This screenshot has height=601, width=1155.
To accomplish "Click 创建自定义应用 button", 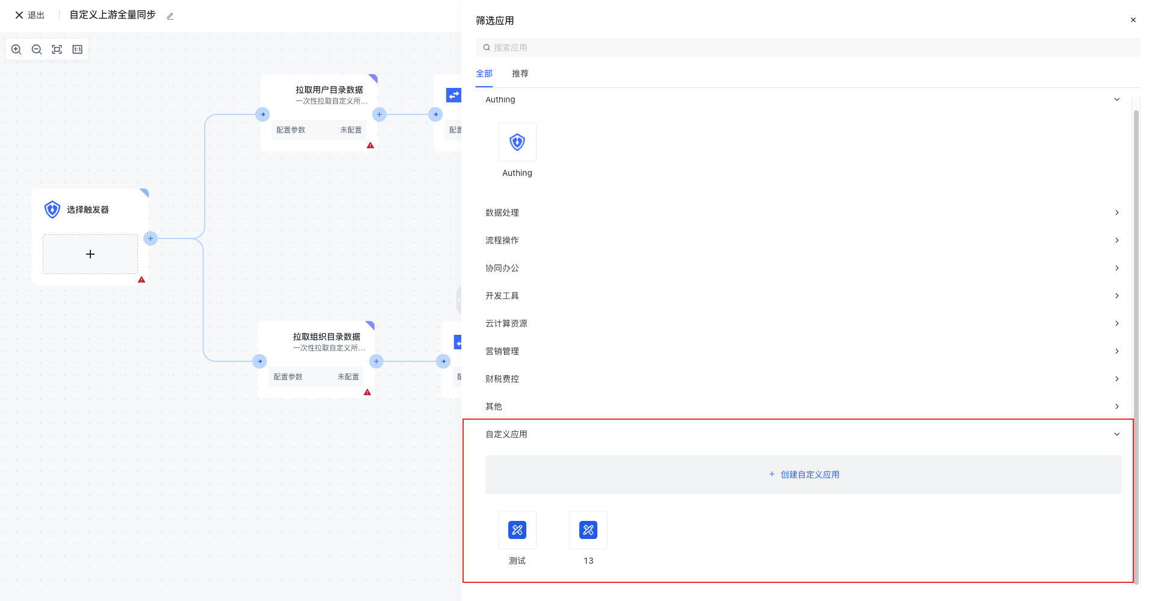I will pos(803,475).
